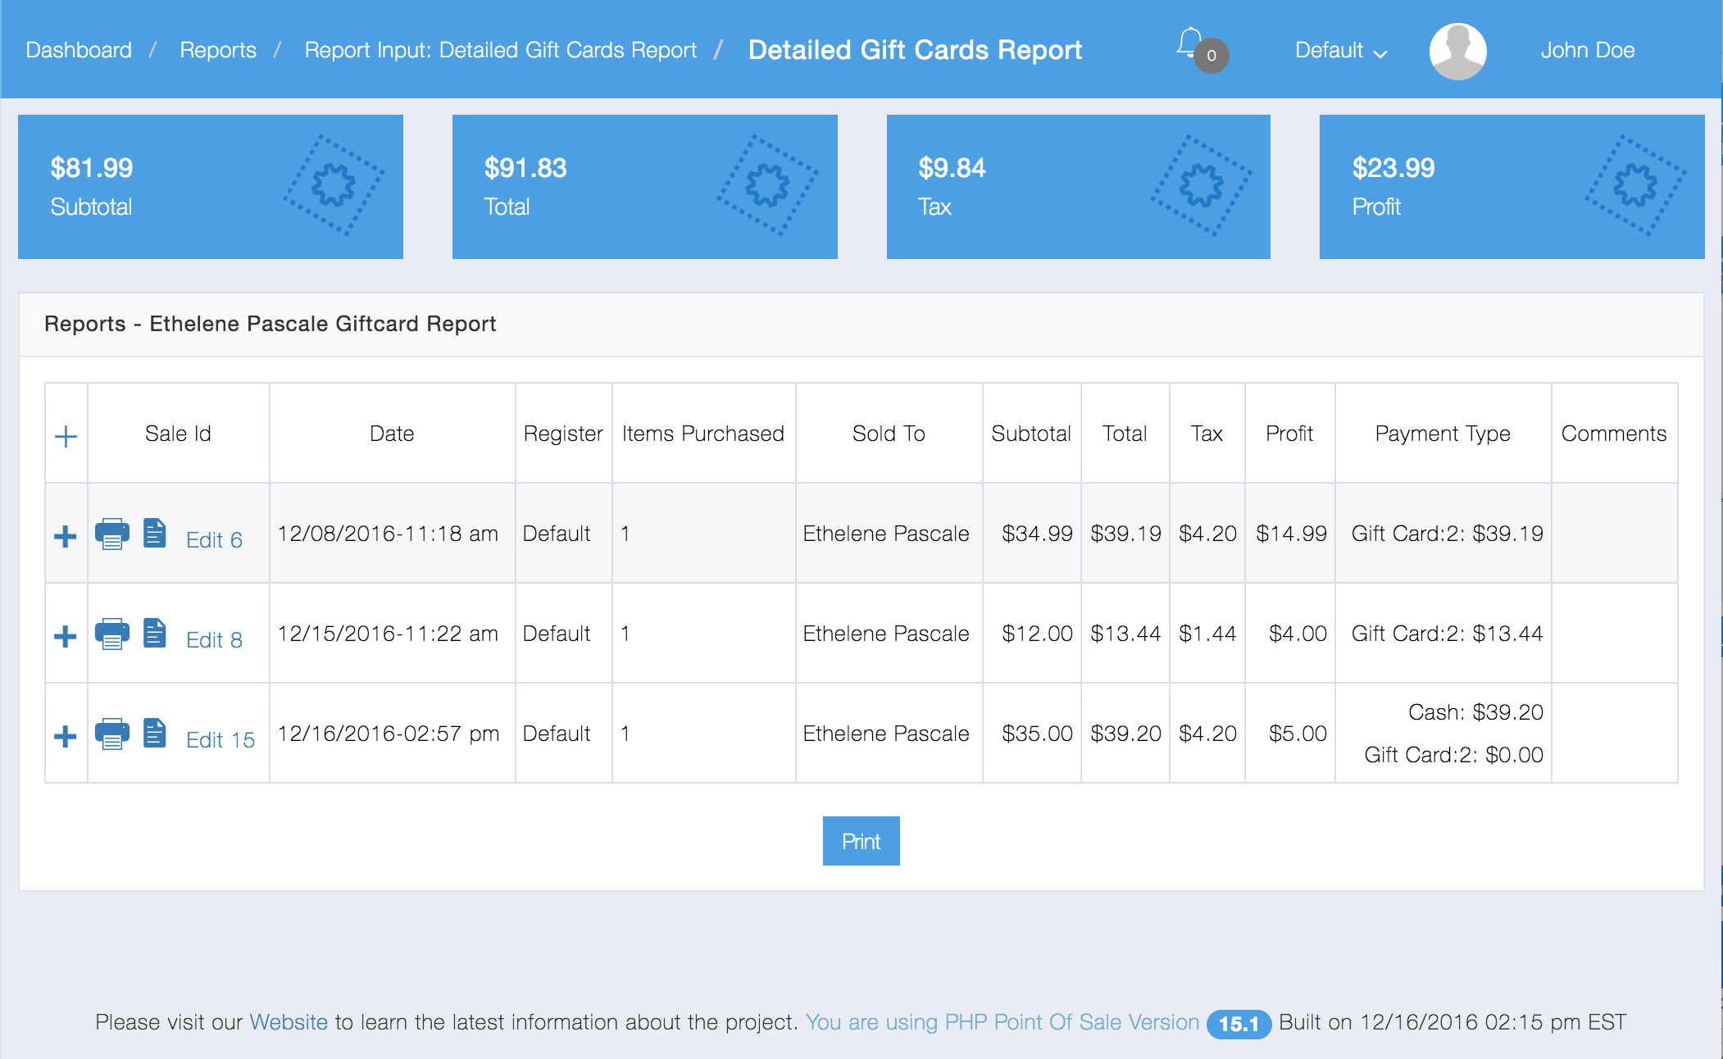Expand details for the 12/08/2016 sale row
1723x1059 pixels.
(66, 534)
